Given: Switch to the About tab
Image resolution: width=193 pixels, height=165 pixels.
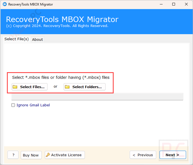Looking at the screenshot, I should pos(38,39).
